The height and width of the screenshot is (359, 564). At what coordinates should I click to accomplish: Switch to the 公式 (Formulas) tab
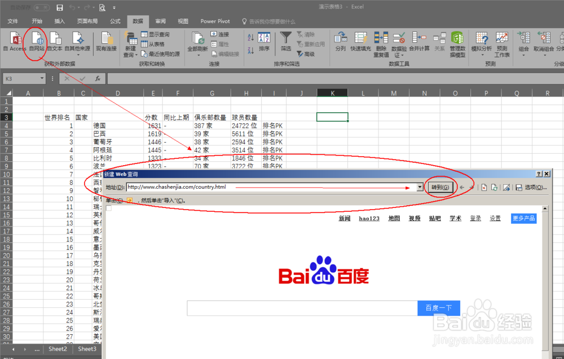(115, 21)
